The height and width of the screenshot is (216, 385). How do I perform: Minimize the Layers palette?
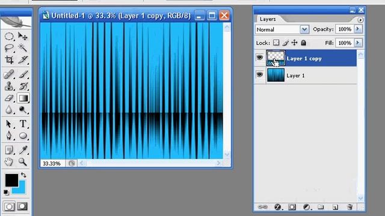click(353, 10)
